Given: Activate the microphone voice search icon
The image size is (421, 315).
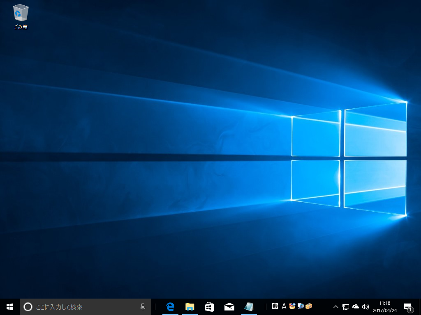Looking at the screenshot, I should coord(143,307).
